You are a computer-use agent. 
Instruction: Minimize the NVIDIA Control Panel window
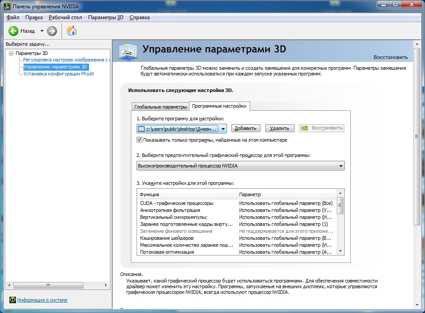[x=384, y=5]
